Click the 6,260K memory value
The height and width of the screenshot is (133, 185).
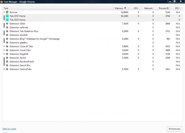[125, 31]
